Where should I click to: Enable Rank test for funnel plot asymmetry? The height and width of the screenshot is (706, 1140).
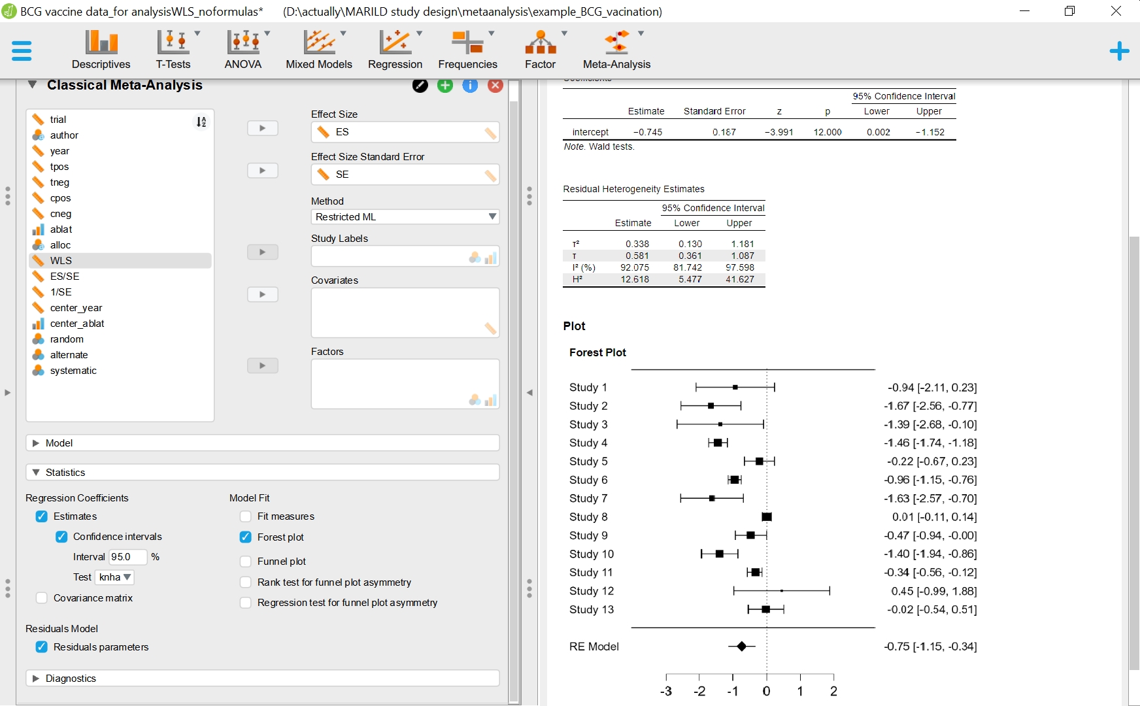246,582
